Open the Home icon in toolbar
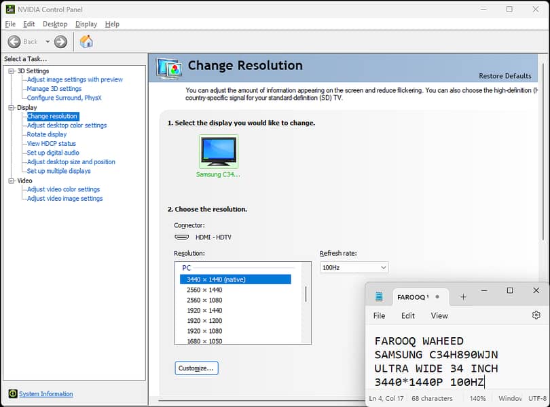The image size is (550, 407). (x=86, y=41)
